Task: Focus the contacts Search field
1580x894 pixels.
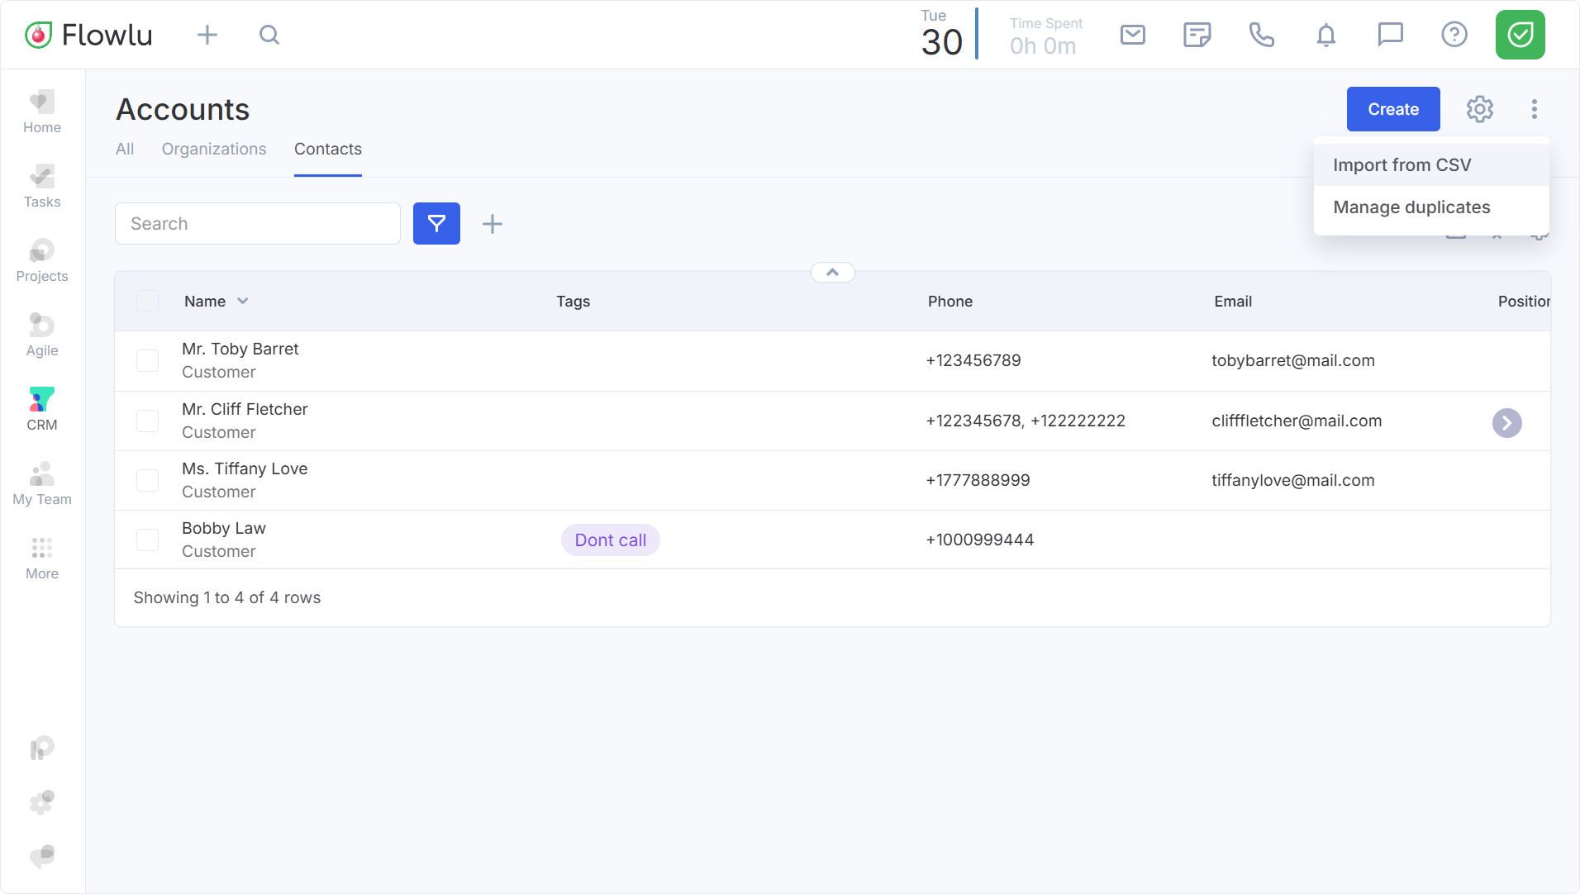Action: pos(258,224)
